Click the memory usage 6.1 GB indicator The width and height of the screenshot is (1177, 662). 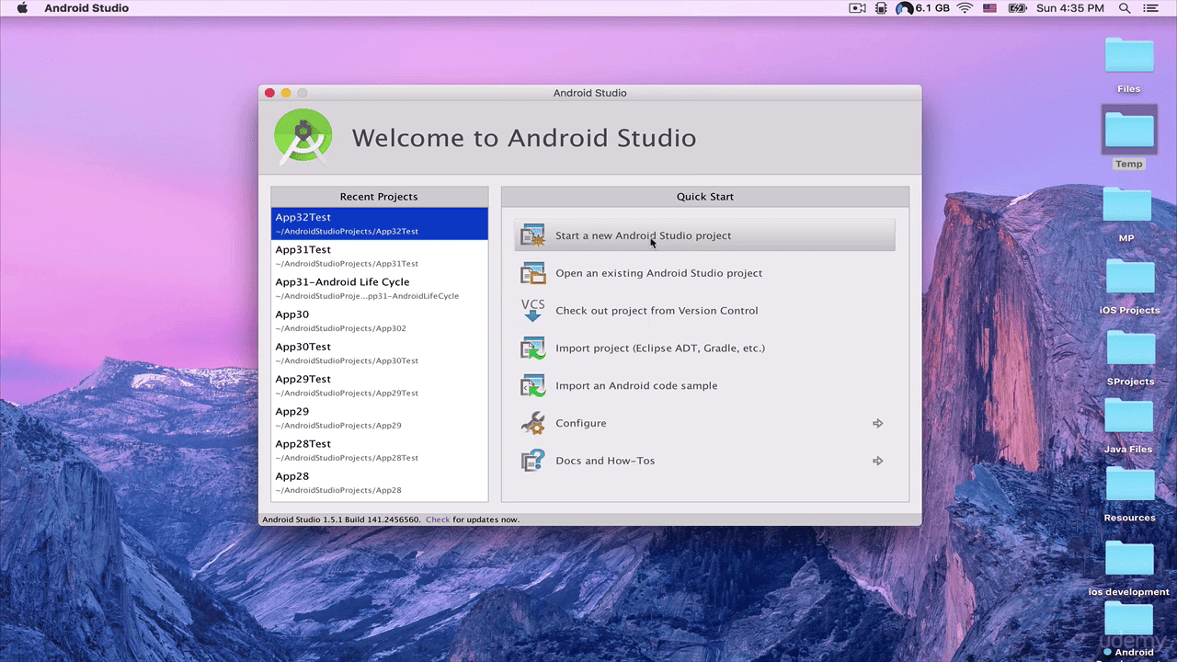click(x=923, y=8)
